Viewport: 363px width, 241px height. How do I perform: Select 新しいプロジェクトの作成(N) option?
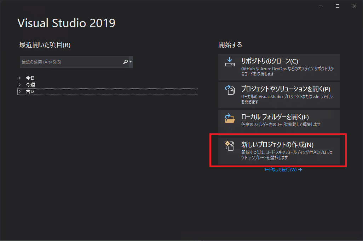(x=279, y=151)
